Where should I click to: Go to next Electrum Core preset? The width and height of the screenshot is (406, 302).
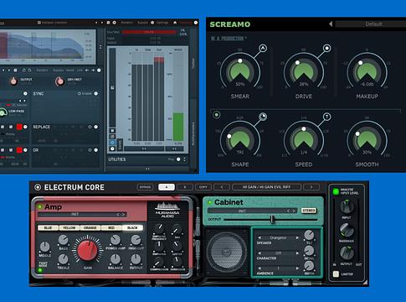[311, 187]
